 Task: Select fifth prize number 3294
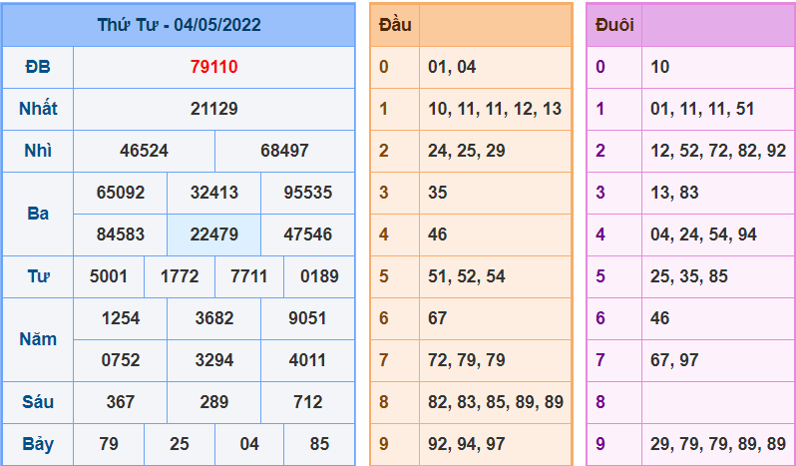point(214,360)
